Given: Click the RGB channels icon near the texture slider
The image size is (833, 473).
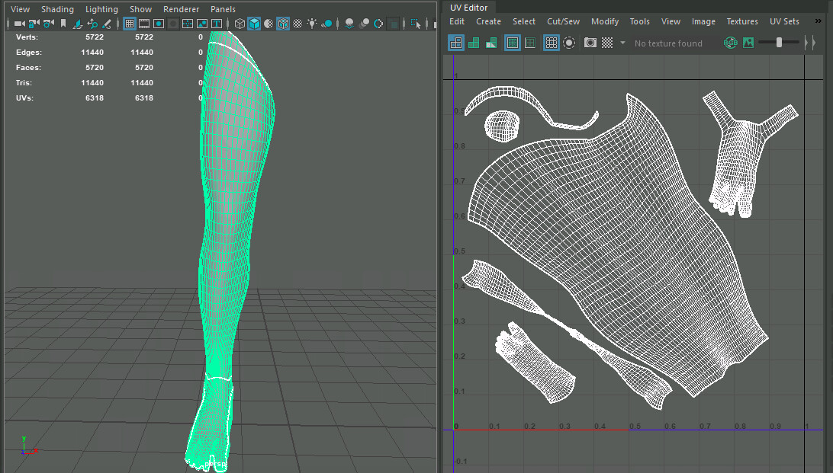Looking at the screenshot, I should pos(730,43).
